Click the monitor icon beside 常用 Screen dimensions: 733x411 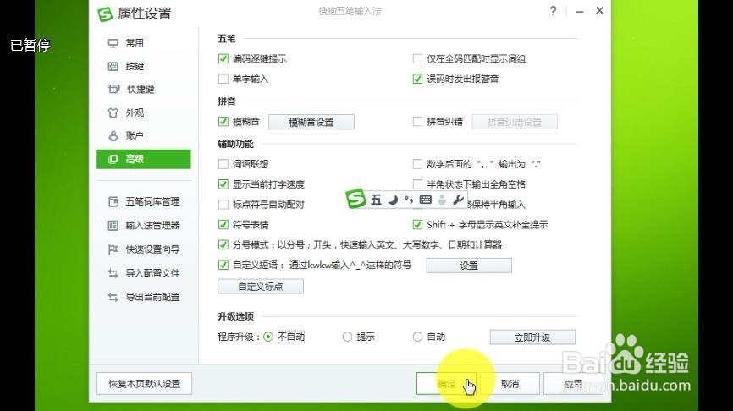click(x=113, y=43)
